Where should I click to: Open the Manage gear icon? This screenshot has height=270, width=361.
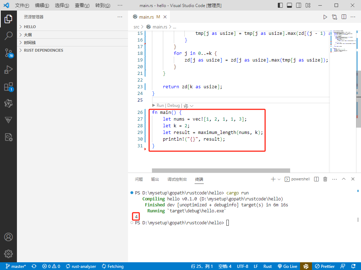pos(8,254)
